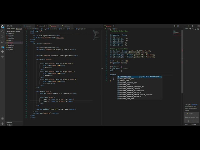Open the new chat dropdown arrow

pyautogui.click(x=190, y=26)
